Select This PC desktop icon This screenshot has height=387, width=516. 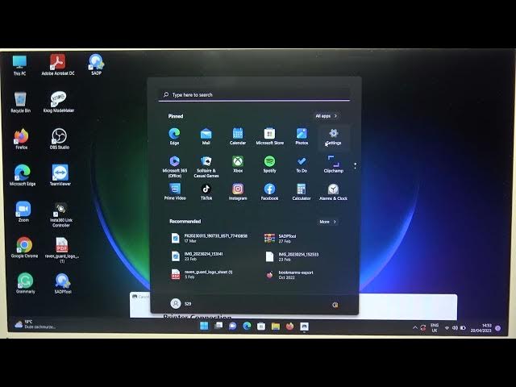(19, 65)
